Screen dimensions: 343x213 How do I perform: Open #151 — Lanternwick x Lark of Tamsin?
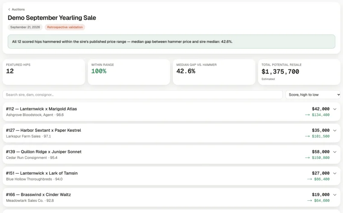point(42,173)
